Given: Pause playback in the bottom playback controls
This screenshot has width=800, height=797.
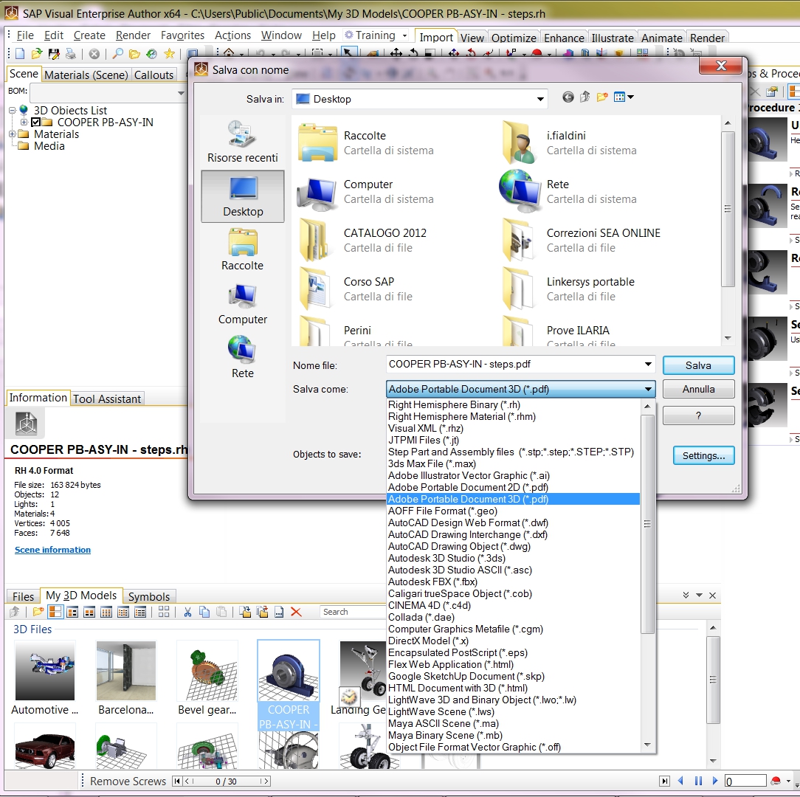Looking at the screenshot, I should coord(698,782).
